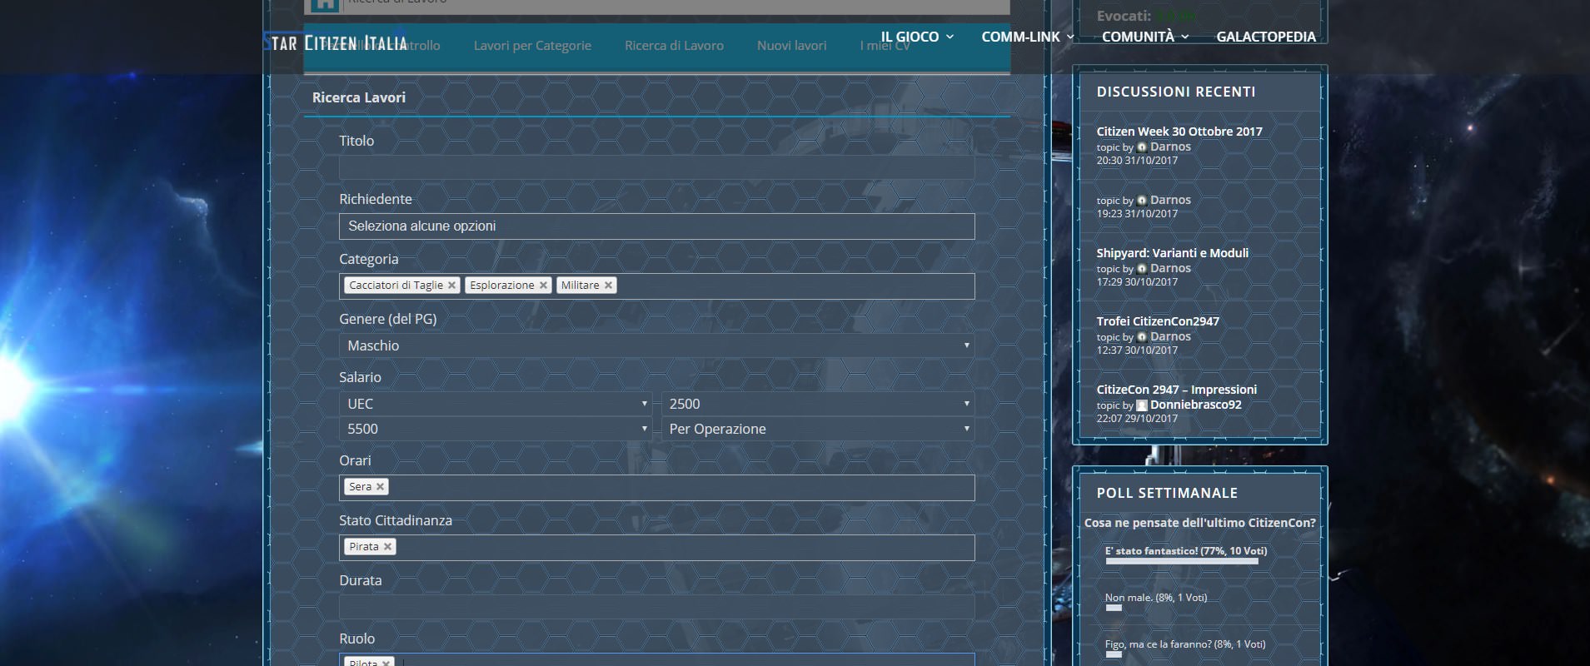
Task: Switch to Lavori per Categorie tab
Action: 532,46
